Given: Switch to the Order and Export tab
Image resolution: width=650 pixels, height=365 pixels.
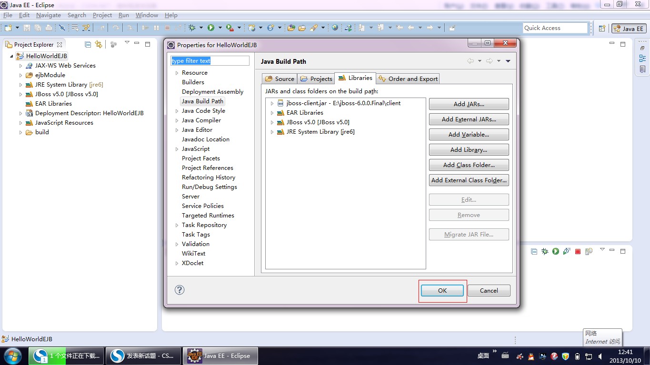Looking at the screenshot, I should [x=408, y=79].
